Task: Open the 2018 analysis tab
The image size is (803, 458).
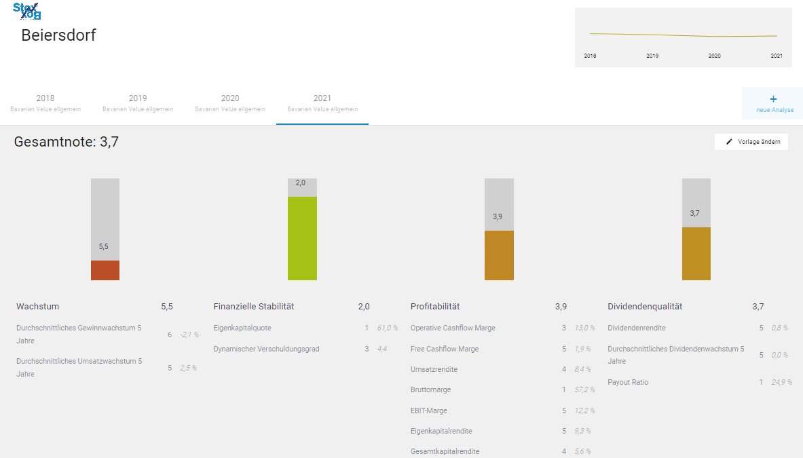Action: 45,103
